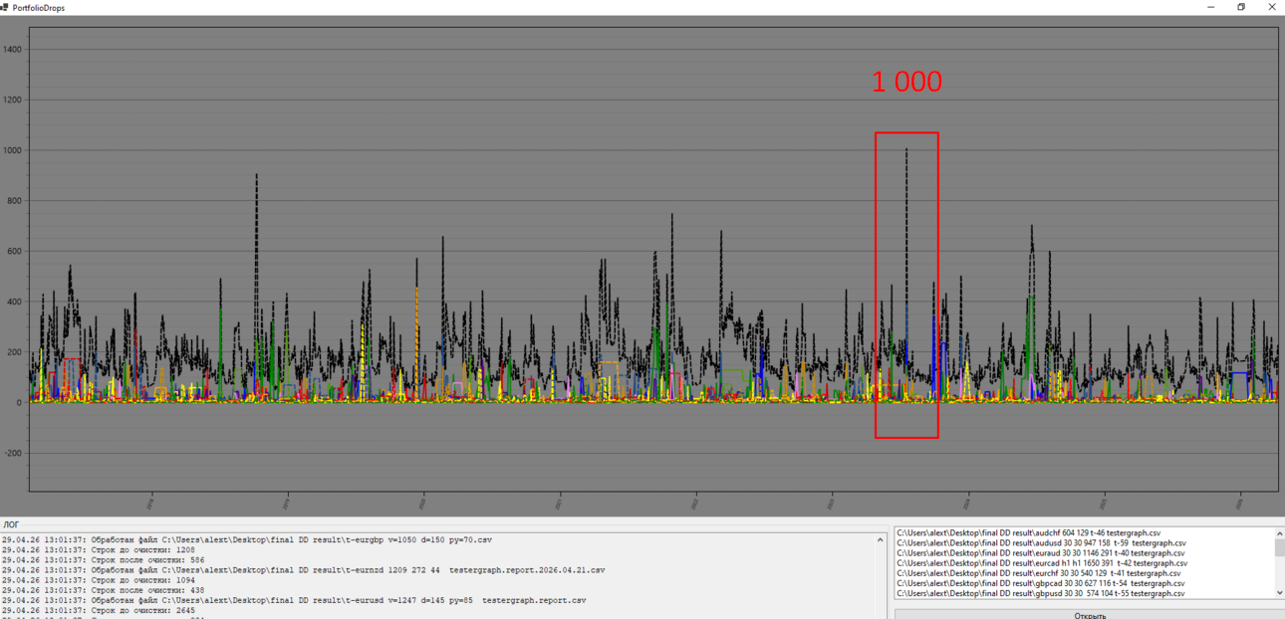Select the audusd 30 30 947 158 file row
Viewport: 1285px width, 619px height.
(x=1041, y=543)
